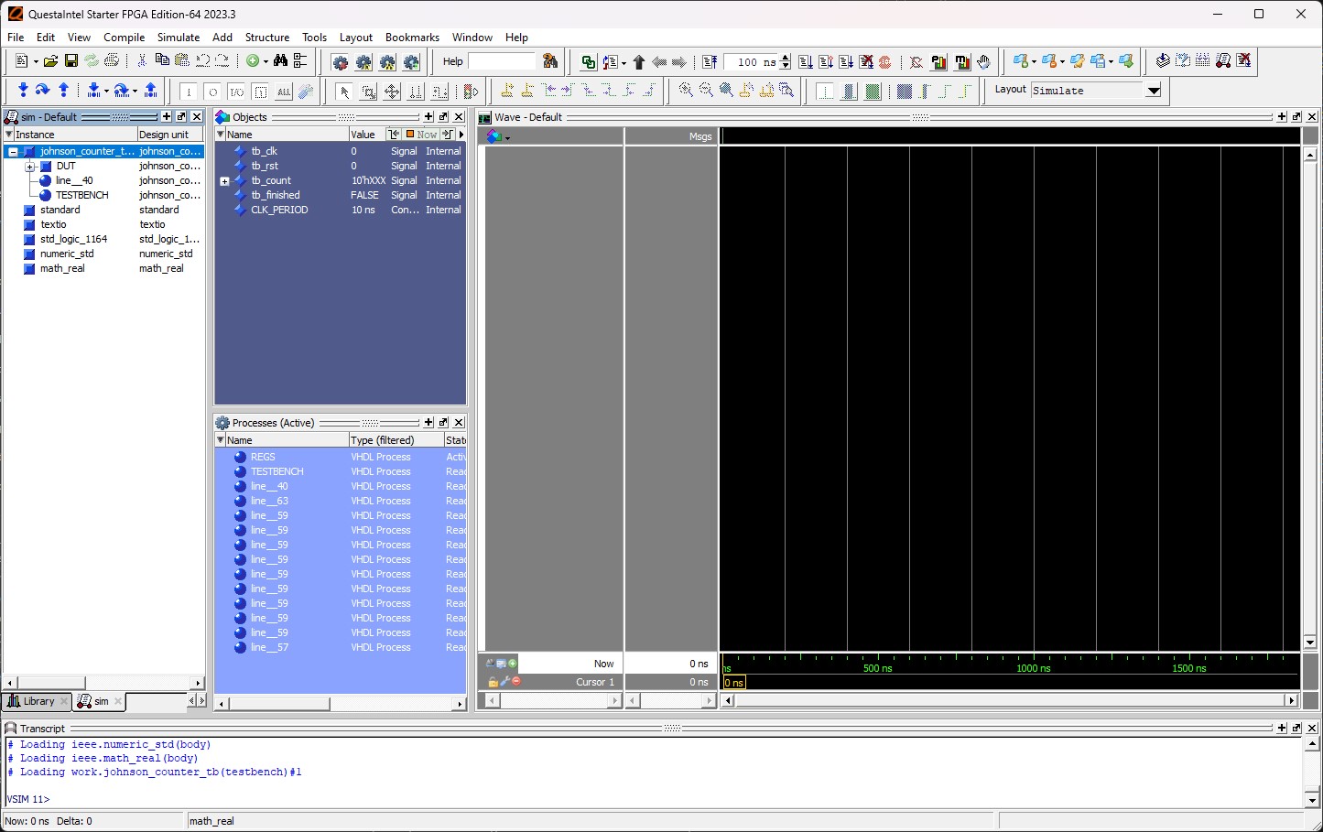The width and height of the screenshot is (1323, 832).
Task: Open the Processes Name column filter dropdown
Action: click(x=220, y=440)
